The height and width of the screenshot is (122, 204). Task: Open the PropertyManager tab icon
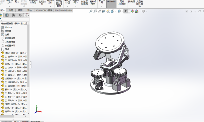point(7,15)
